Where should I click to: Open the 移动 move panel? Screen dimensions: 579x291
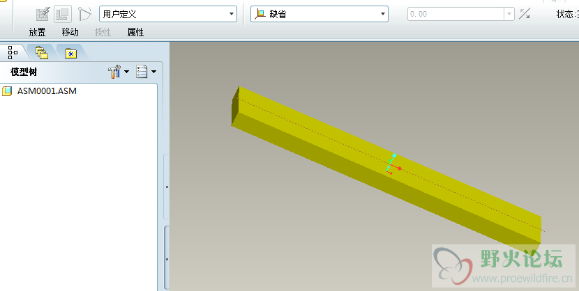pyautogui.click(x=70, y=33)
